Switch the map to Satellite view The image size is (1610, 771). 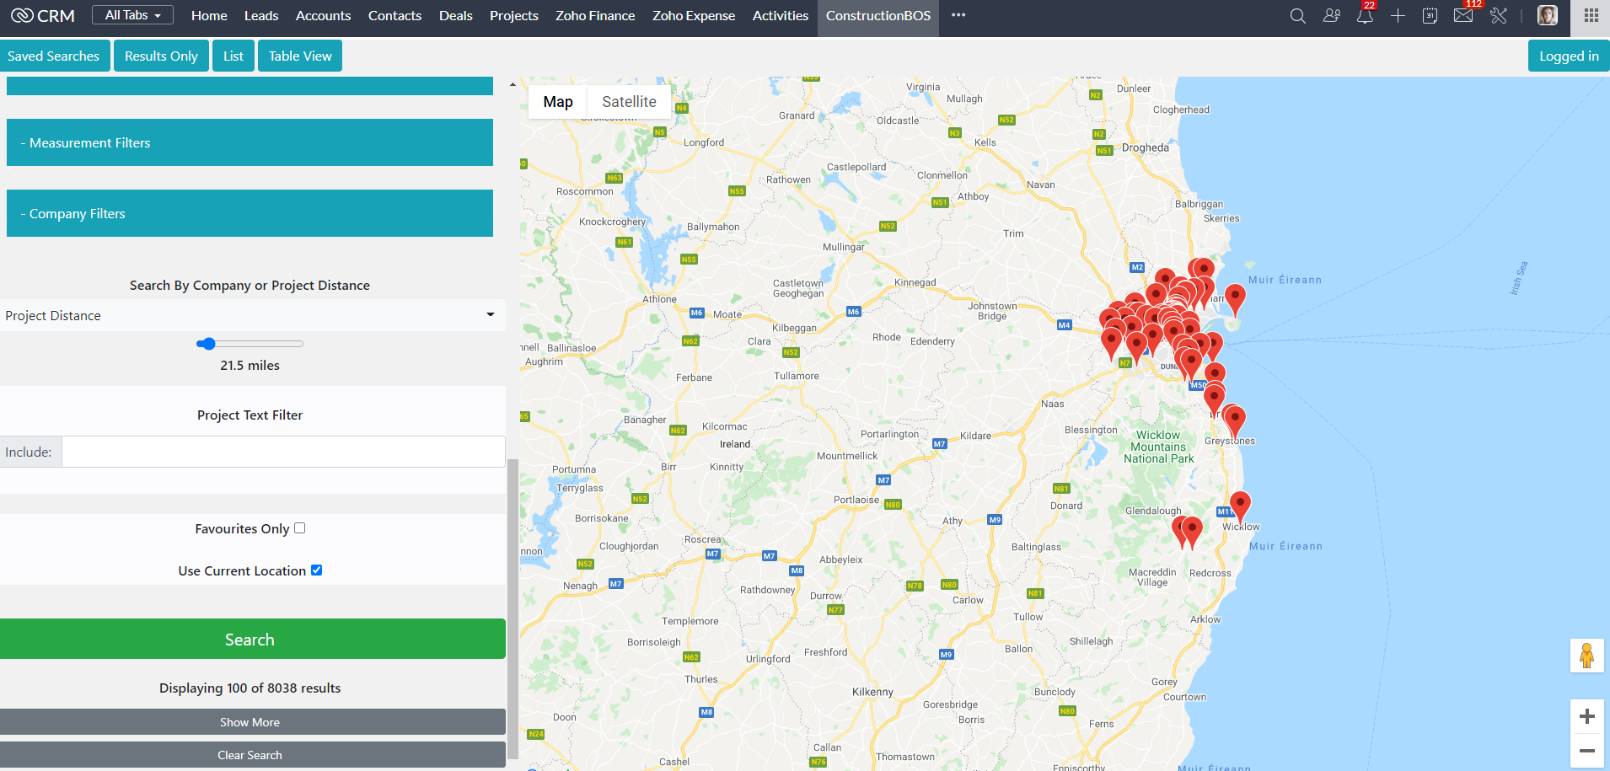pyautogui.click(x=629, y=102)
